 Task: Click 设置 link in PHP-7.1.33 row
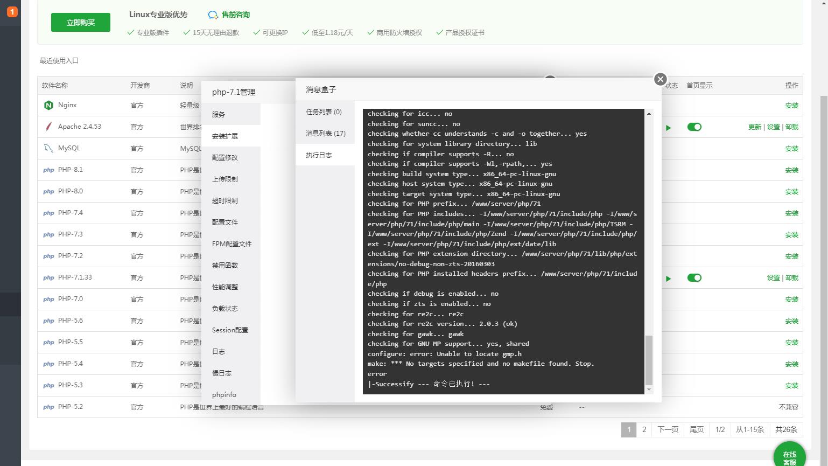[773, 278]
